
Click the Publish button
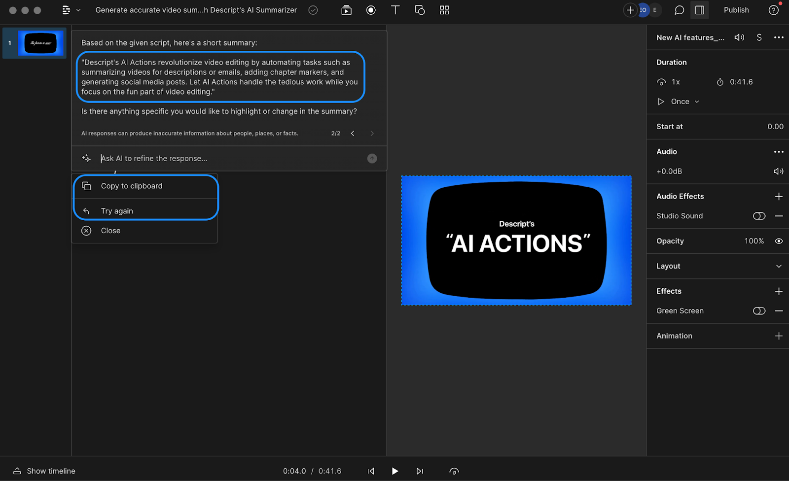pyautogui.click(x=736, y=10)
